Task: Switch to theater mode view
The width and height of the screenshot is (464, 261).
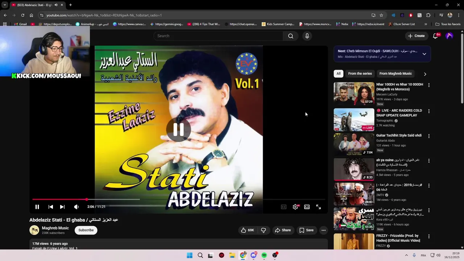Action: click(x=307, y=207)
